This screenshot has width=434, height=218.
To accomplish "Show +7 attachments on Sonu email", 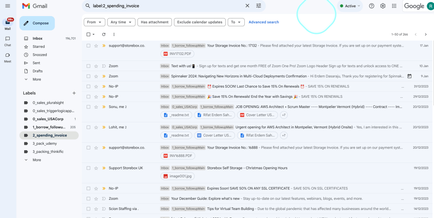I will tap(284, 115).
